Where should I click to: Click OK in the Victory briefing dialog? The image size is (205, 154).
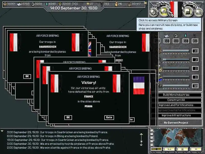(x=68, y=118)
